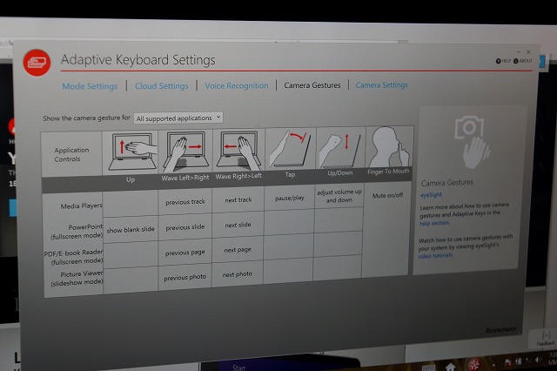The image size is (557, 371).
Task: Switch to the Camera Settings tab
Action: pyautogui.click(x=382, y=85)
